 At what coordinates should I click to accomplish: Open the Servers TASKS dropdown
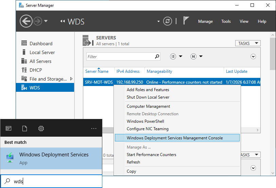[248, 43]
